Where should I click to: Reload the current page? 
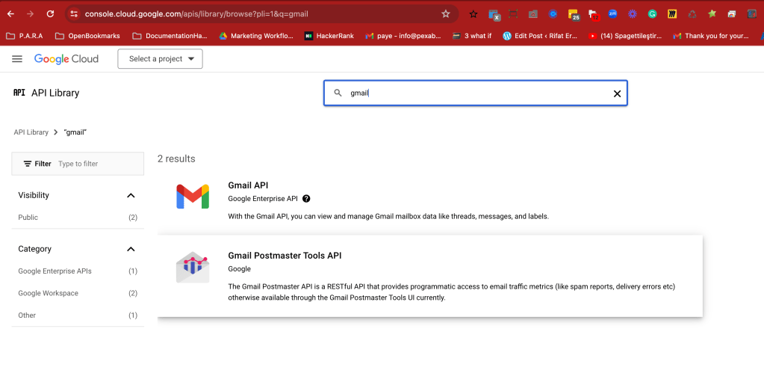(x=50, y=14)
